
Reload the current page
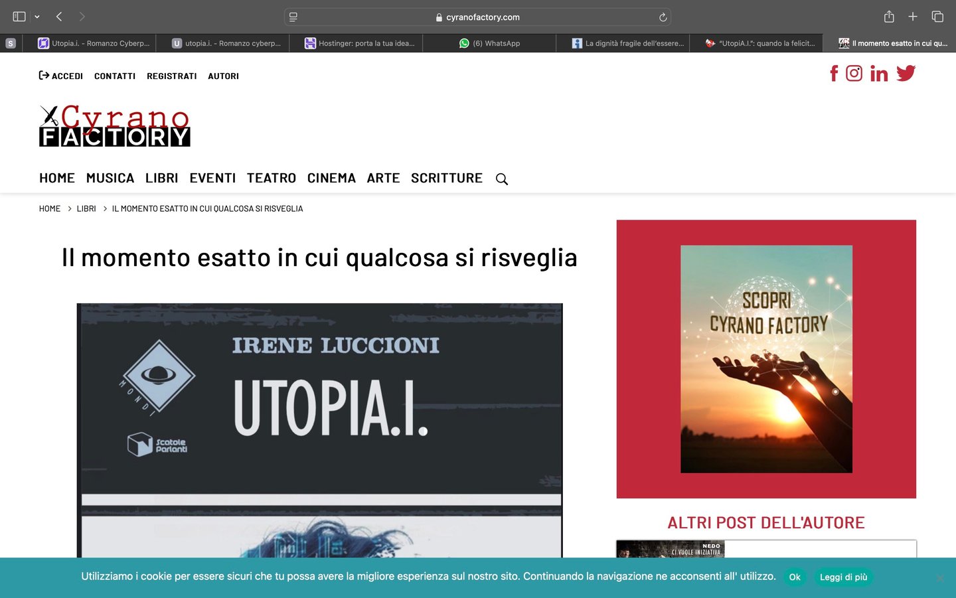click(663, 17)
